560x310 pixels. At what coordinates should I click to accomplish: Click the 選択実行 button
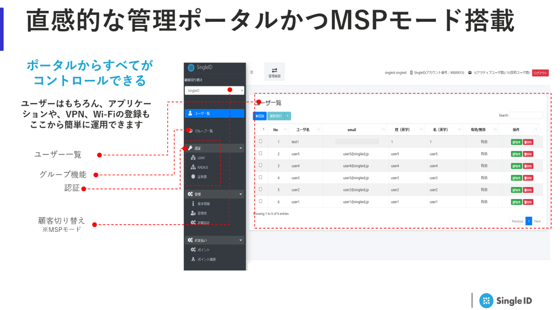click(276, 116)
